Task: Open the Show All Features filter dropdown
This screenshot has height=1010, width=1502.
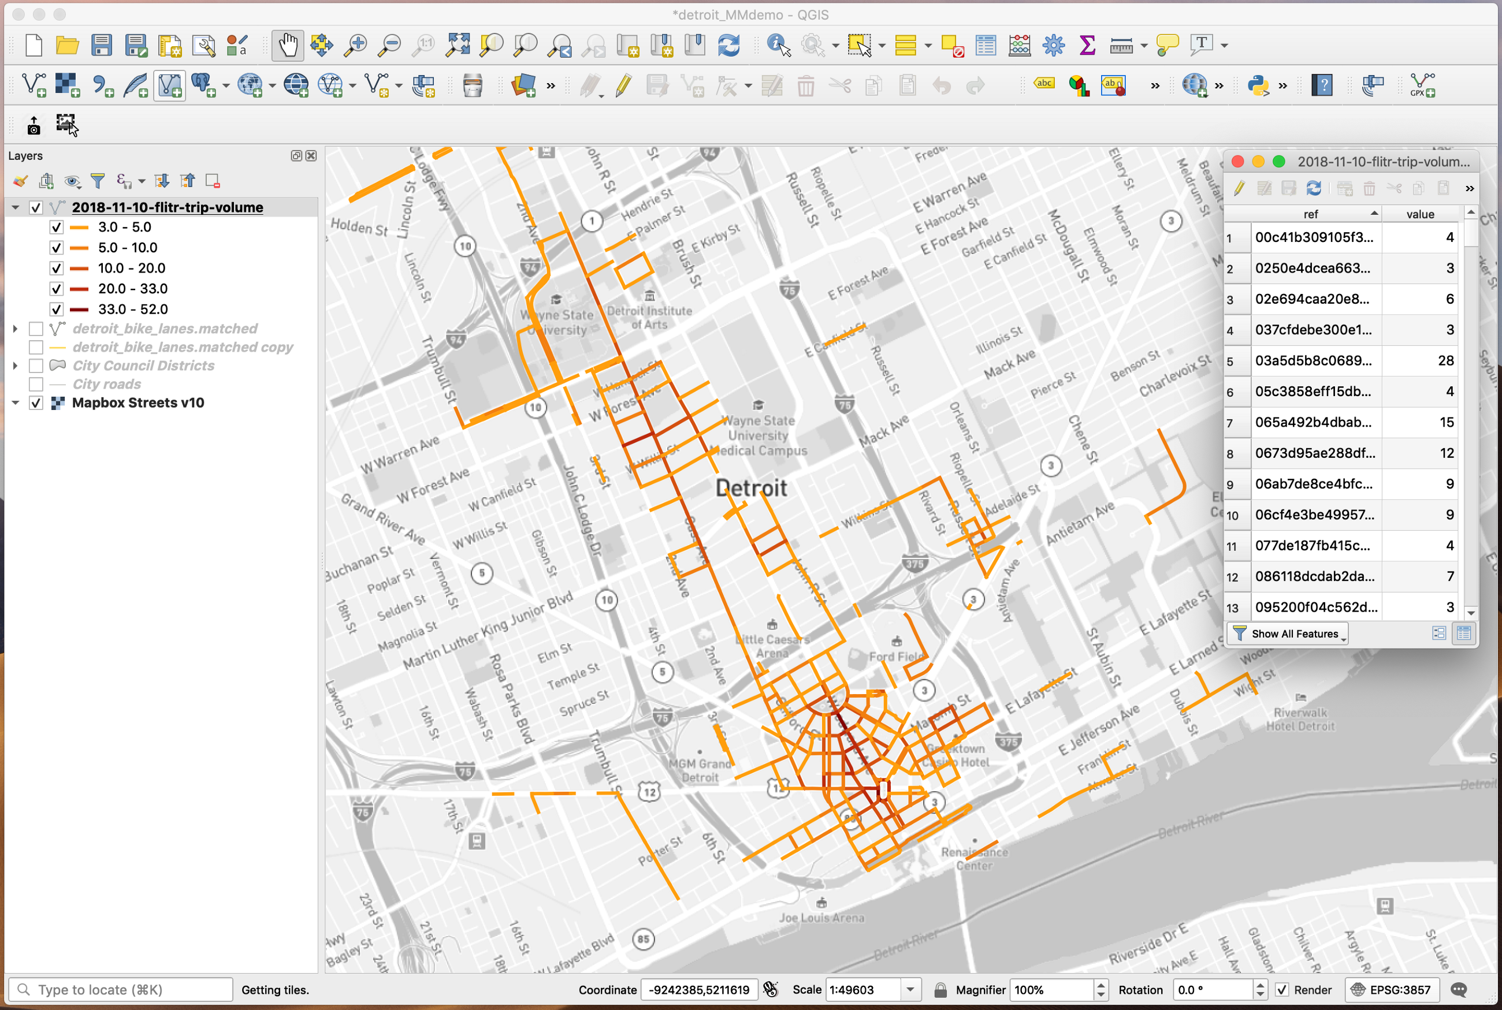Action: (1288, 634)
